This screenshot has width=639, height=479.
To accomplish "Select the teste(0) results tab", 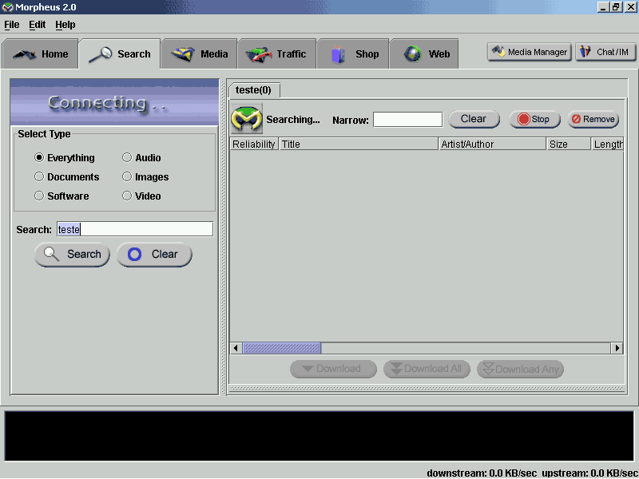I will pos(253,90).
